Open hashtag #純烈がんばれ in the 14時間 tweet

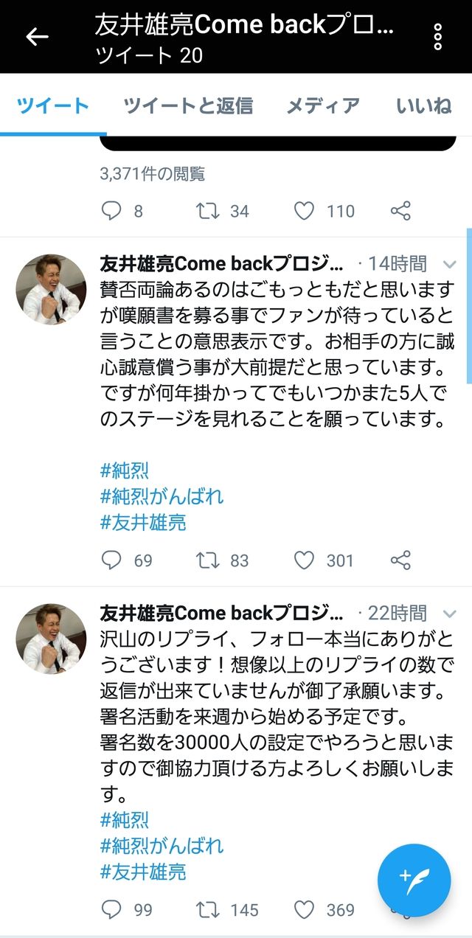[x=162, y=496]
